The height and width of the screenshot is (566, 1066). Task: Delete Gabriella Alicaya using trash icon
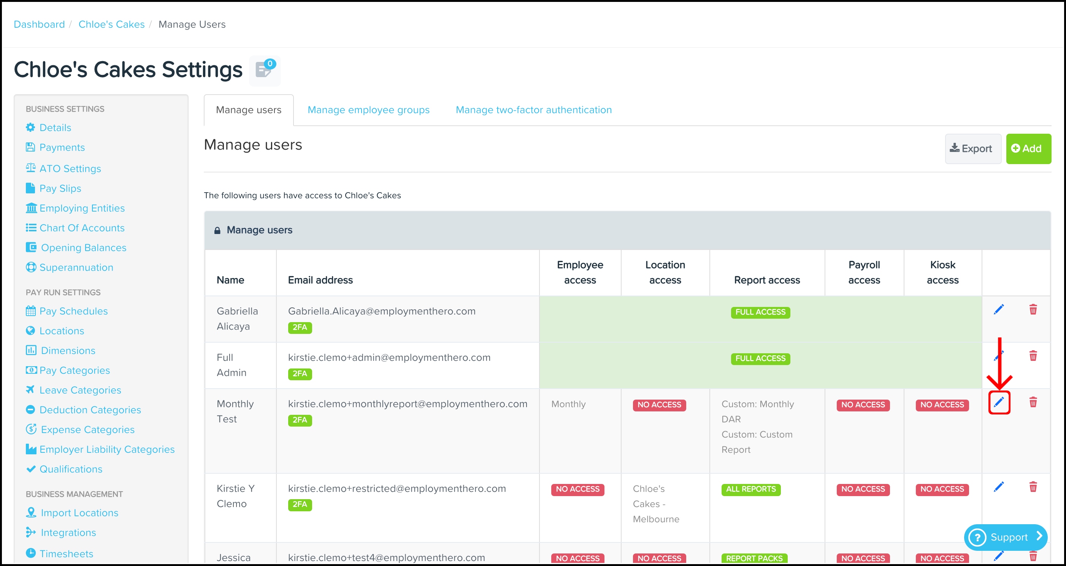[1033, 309]
